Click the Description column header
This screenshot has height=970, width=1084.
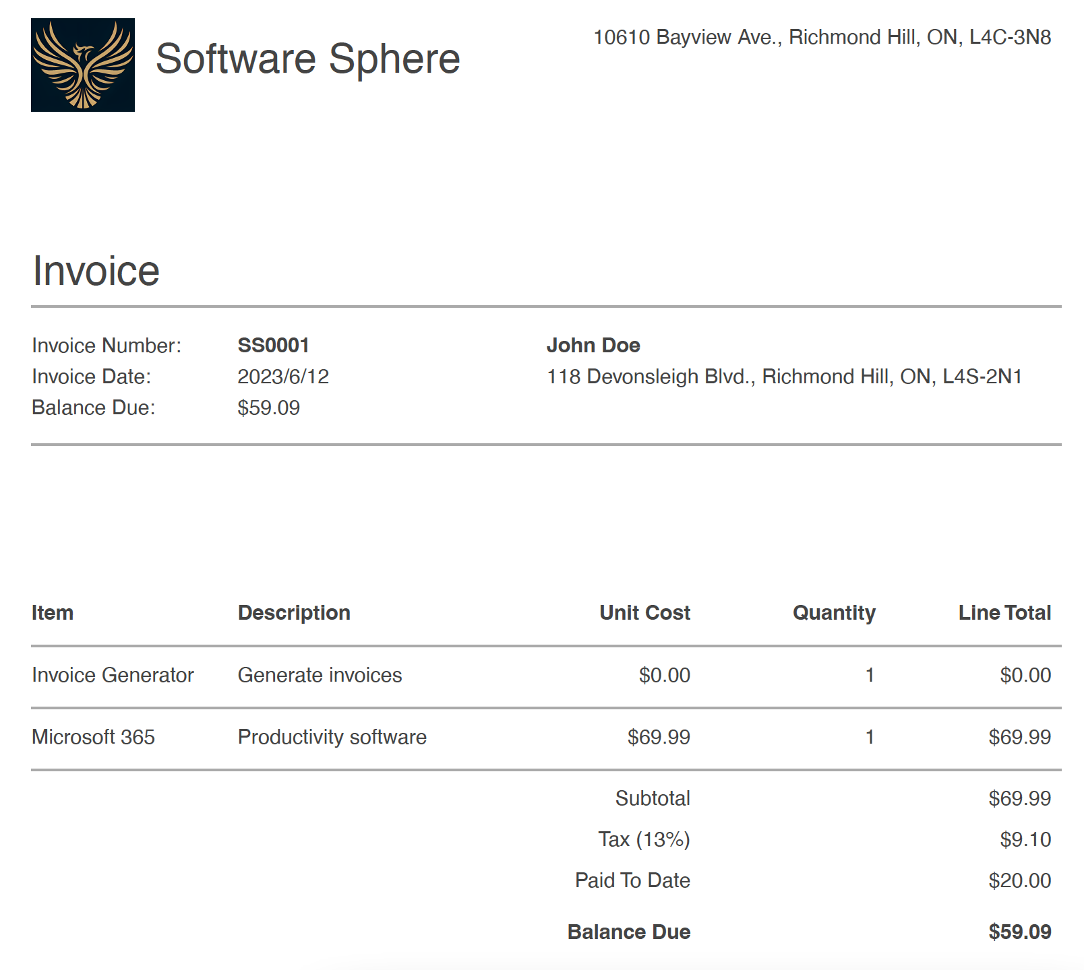point(294,613)
